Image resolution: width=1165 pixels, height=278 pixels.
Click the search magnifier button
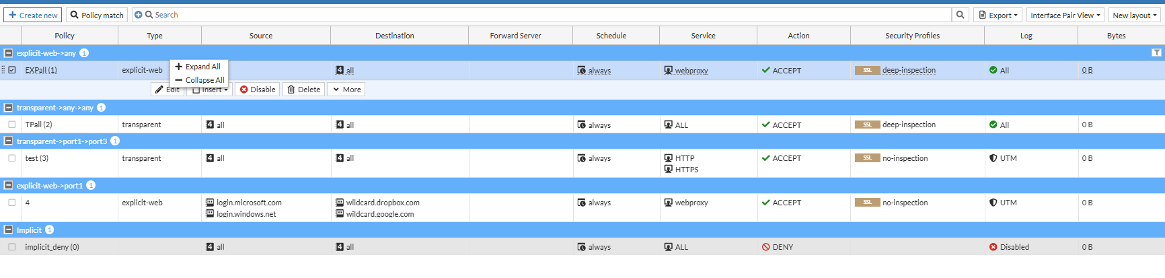click(x=961, y=15)
